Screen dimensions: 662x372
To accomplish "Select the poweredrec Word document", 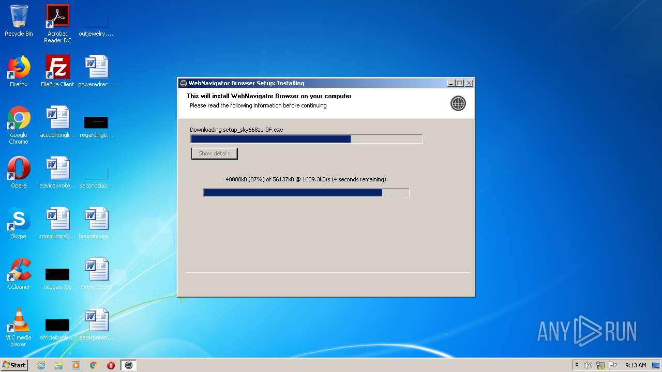I will (96, 71).
